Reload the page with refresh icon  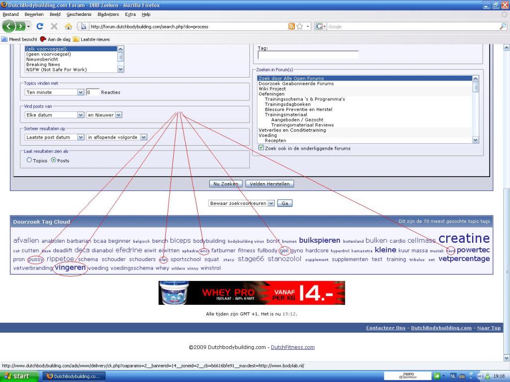coord(40,26)
